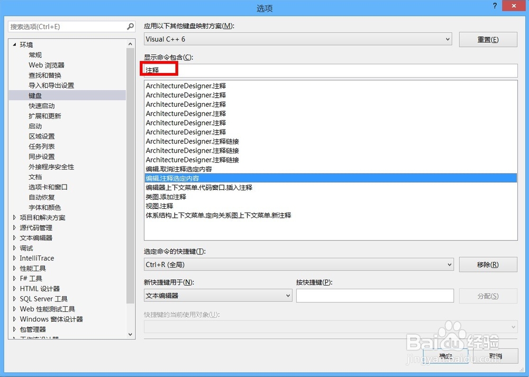Click the 显示命令包含 filter field containing 注释
Viewport: 529px width, 377px height.
pos(331,70)
